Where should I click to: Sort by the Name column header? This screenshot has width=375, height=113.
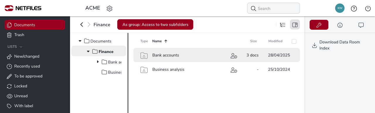coord(157,41)
